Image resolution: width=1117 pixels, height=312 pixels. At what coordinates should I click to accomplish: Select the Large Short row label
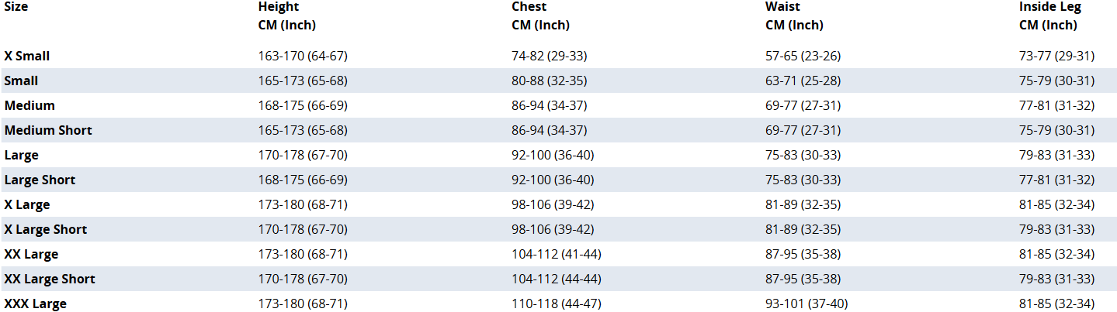click(x=40, y=180)
